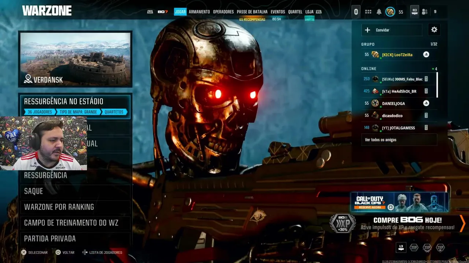The height and width of the screenshot is (263, 469).
Task: Click the square button icon on BO7 banner
Action: pyautogui.click(x=391, y=207)
